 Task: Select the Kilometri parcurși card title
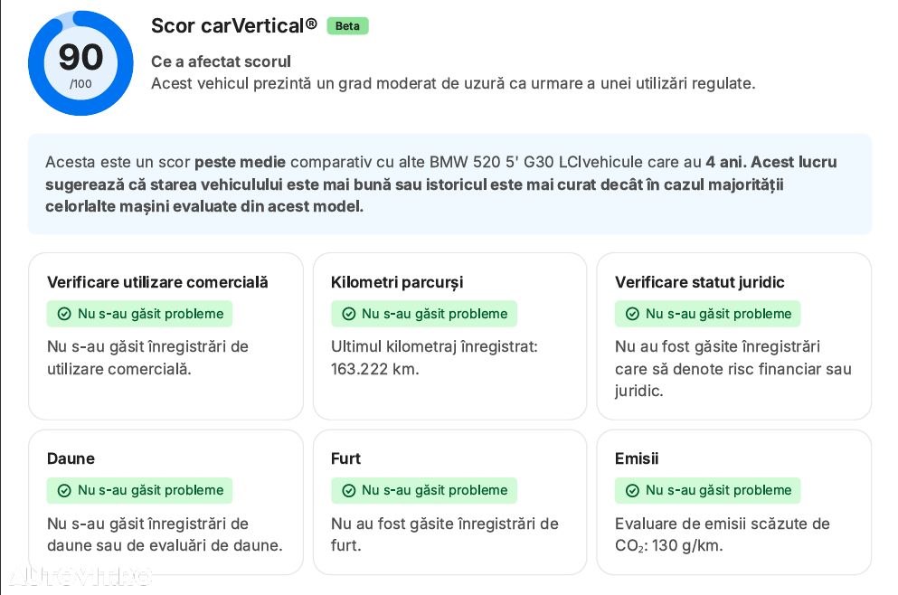pos(397,282)
